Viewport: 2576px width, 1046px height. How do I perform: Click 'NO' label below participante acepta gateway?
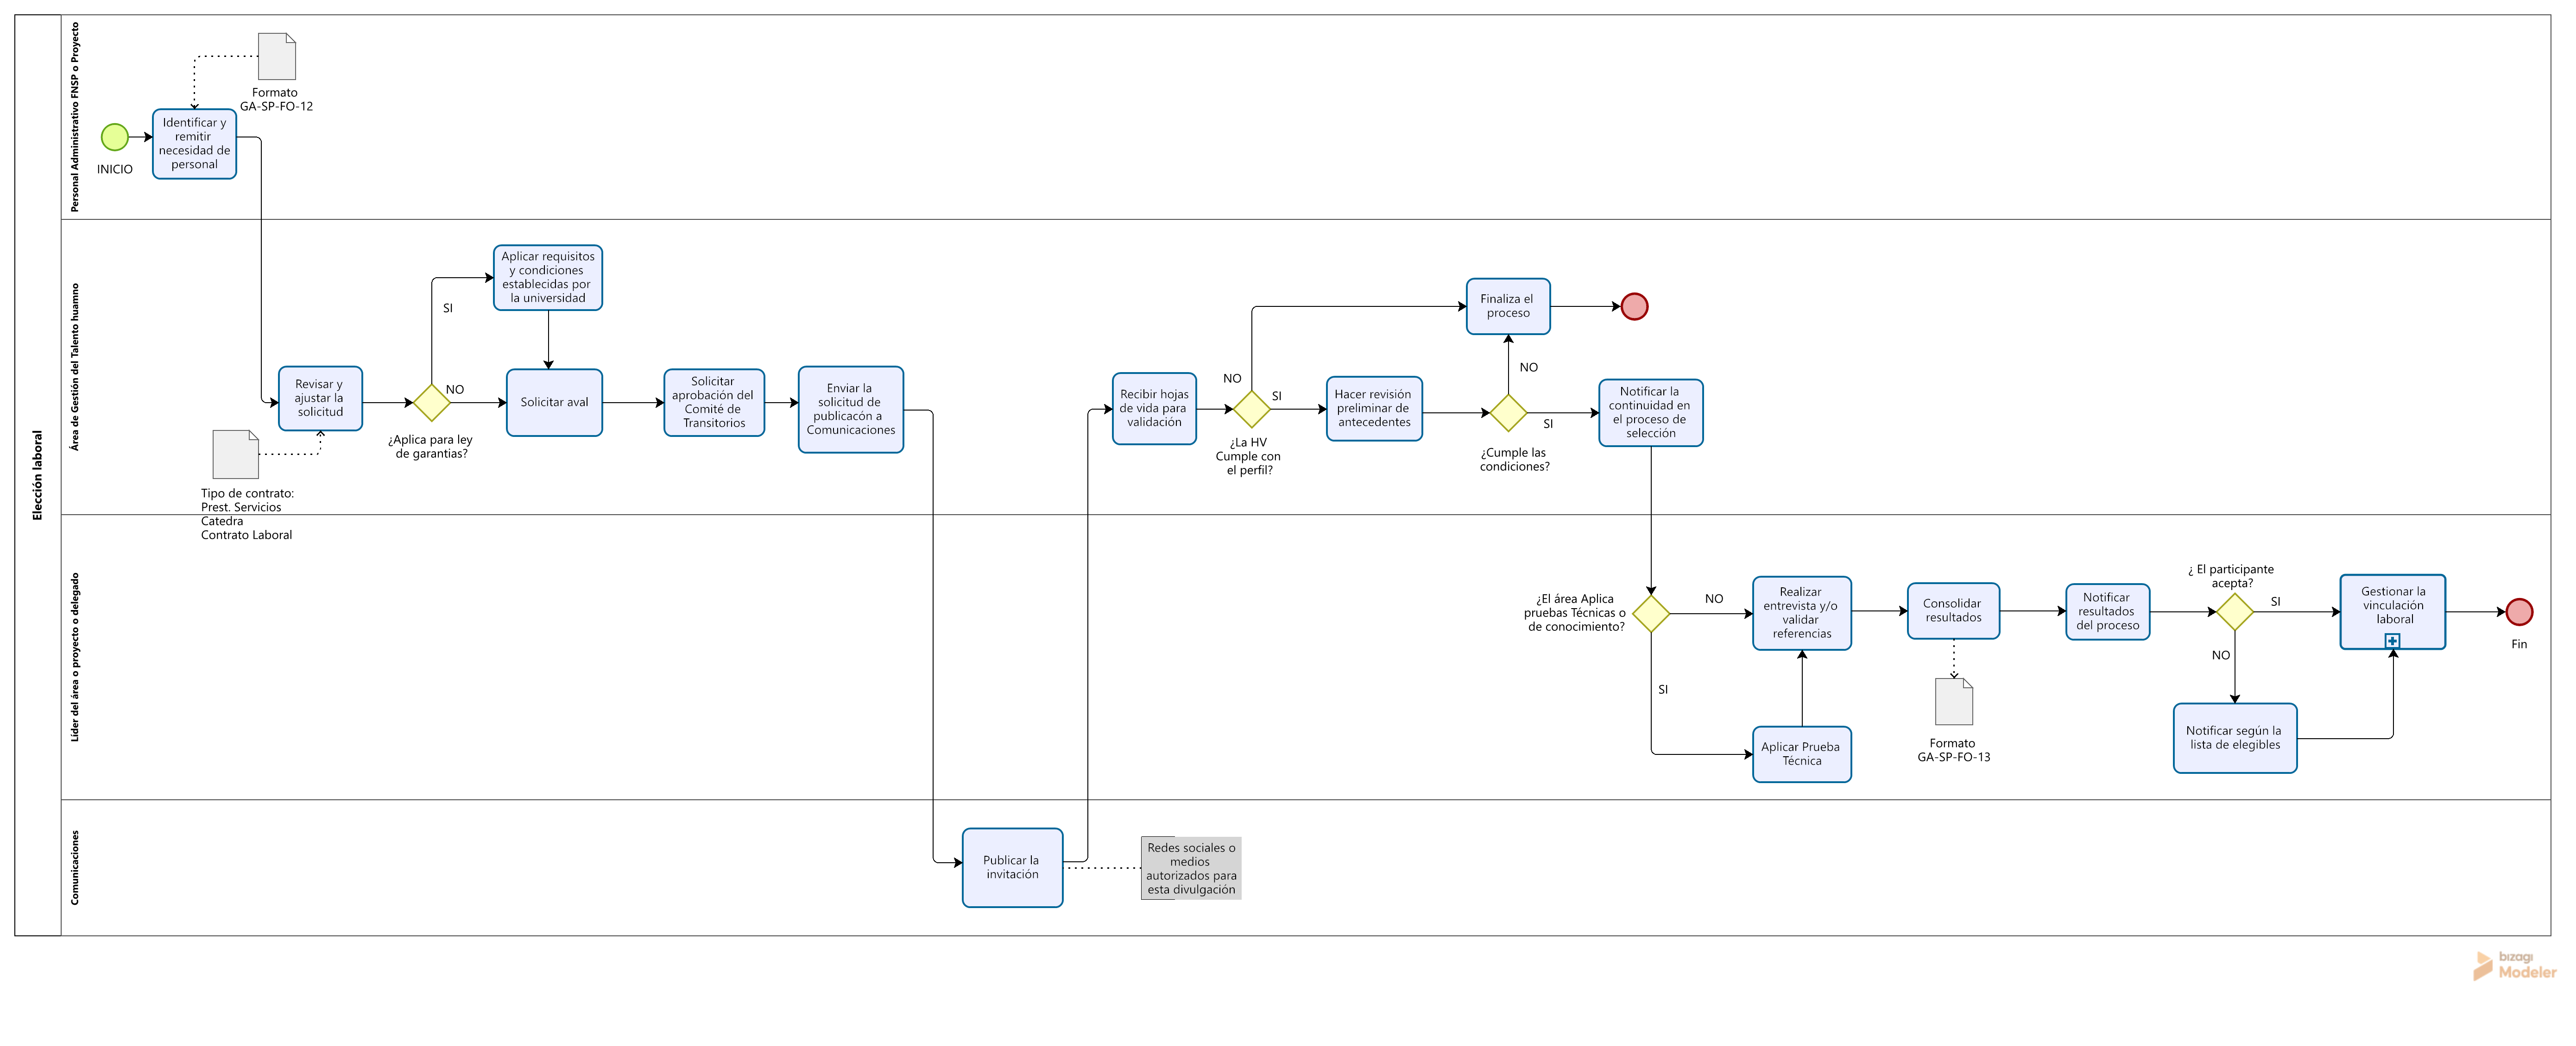click(2221, 655)
